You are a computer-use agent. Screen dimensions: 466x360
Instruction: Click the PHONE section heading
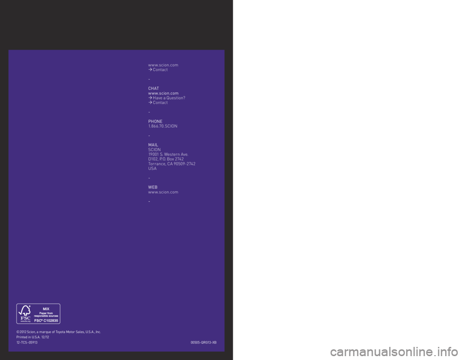tap(155, 121)
